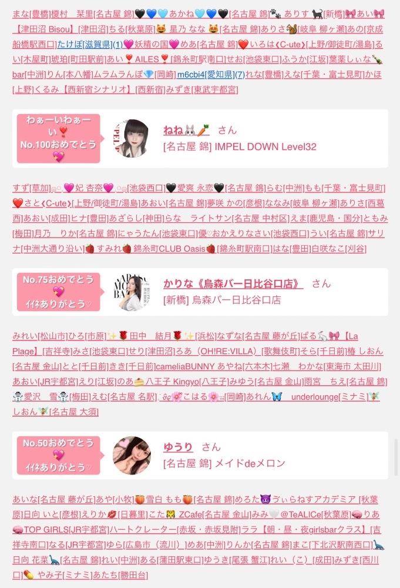The image size is (400, 588).
Task: Click the ゆうり name link
Action: 178,447
